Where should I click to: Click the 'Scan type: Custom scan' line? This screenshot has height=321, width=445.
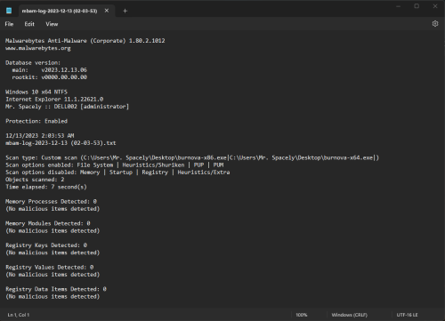pos(192,157)
